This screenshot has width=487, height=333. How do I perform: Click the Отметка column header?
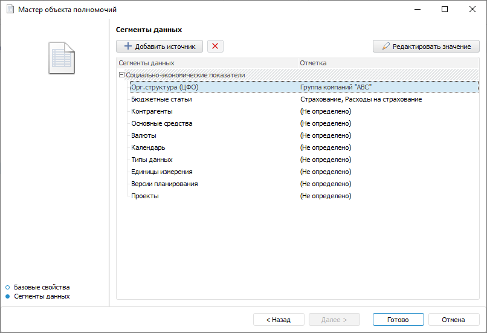[313, 63]
